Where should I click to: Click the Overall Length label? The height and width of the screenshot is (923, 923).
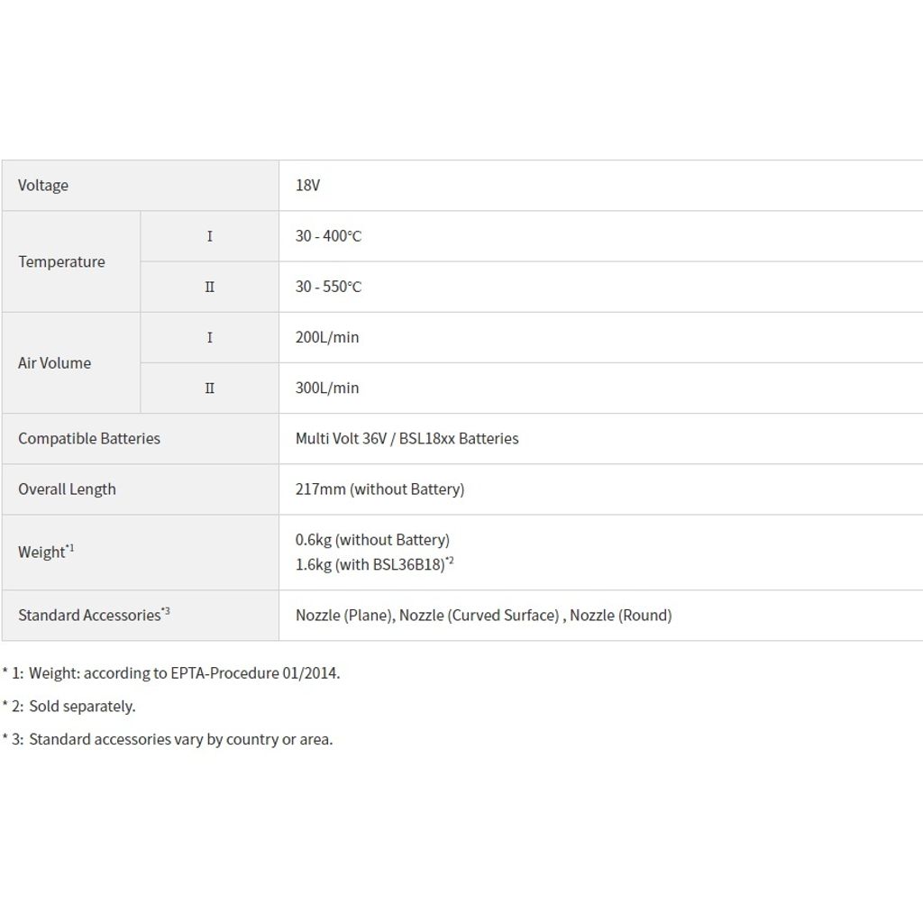(x=67, y=489)
